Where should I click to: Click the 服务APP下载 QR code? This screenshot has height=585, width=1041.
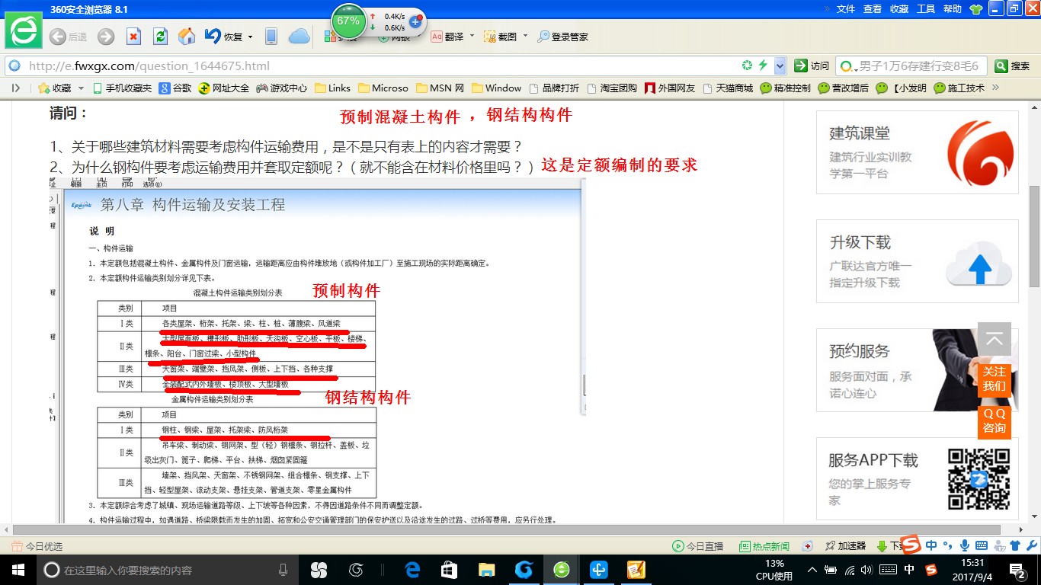click(x=979, y=479)
